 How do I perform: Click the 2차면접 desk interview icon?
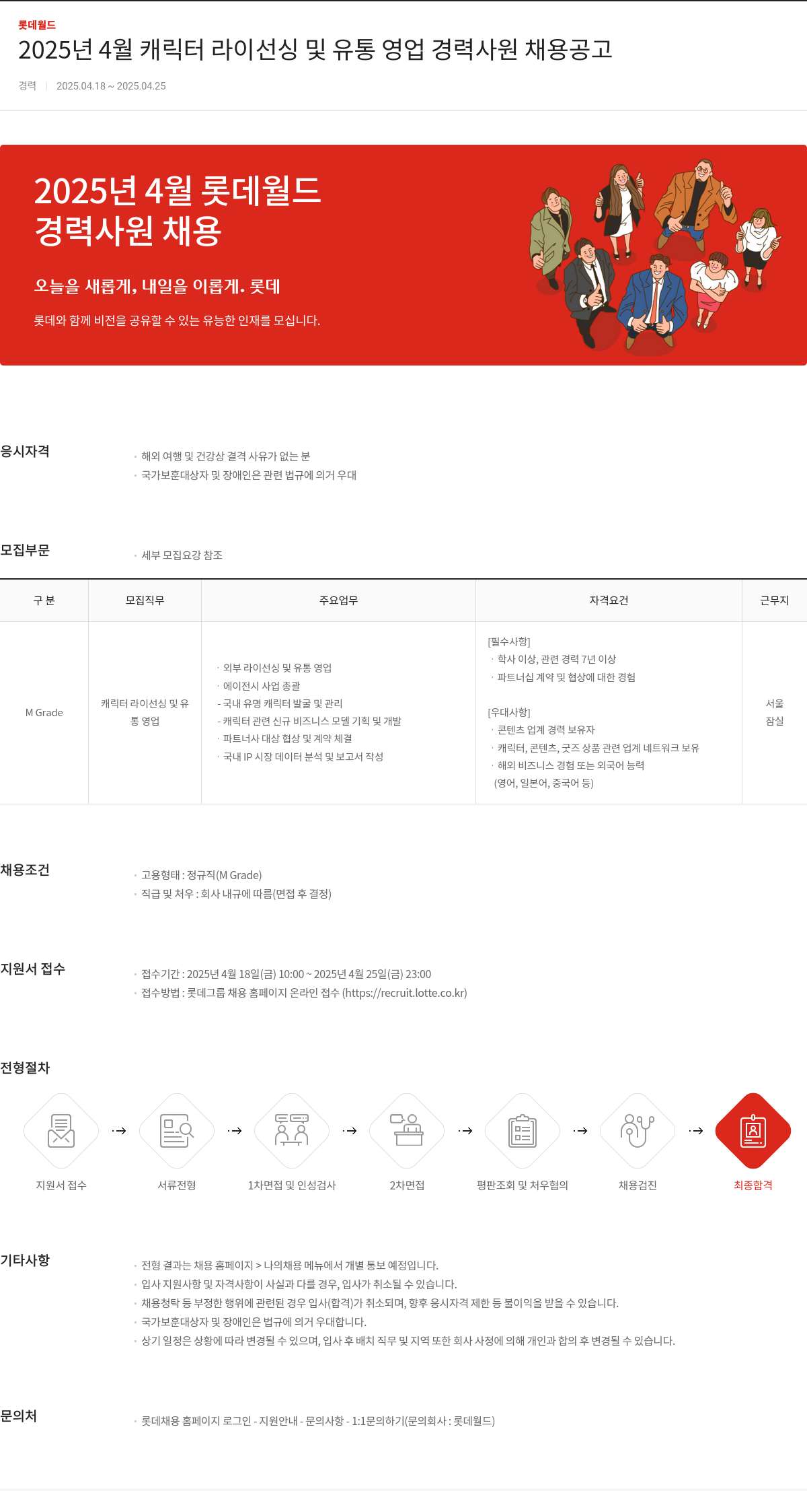pyautogui.click(x=407, y=1131)
